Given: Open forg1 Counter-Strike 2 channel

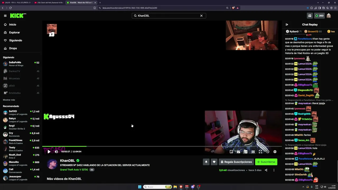Looking at the screenshot, I should [x=21, y=127].
